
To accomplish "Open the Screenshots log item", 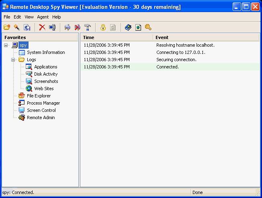I will click(46, 81).
